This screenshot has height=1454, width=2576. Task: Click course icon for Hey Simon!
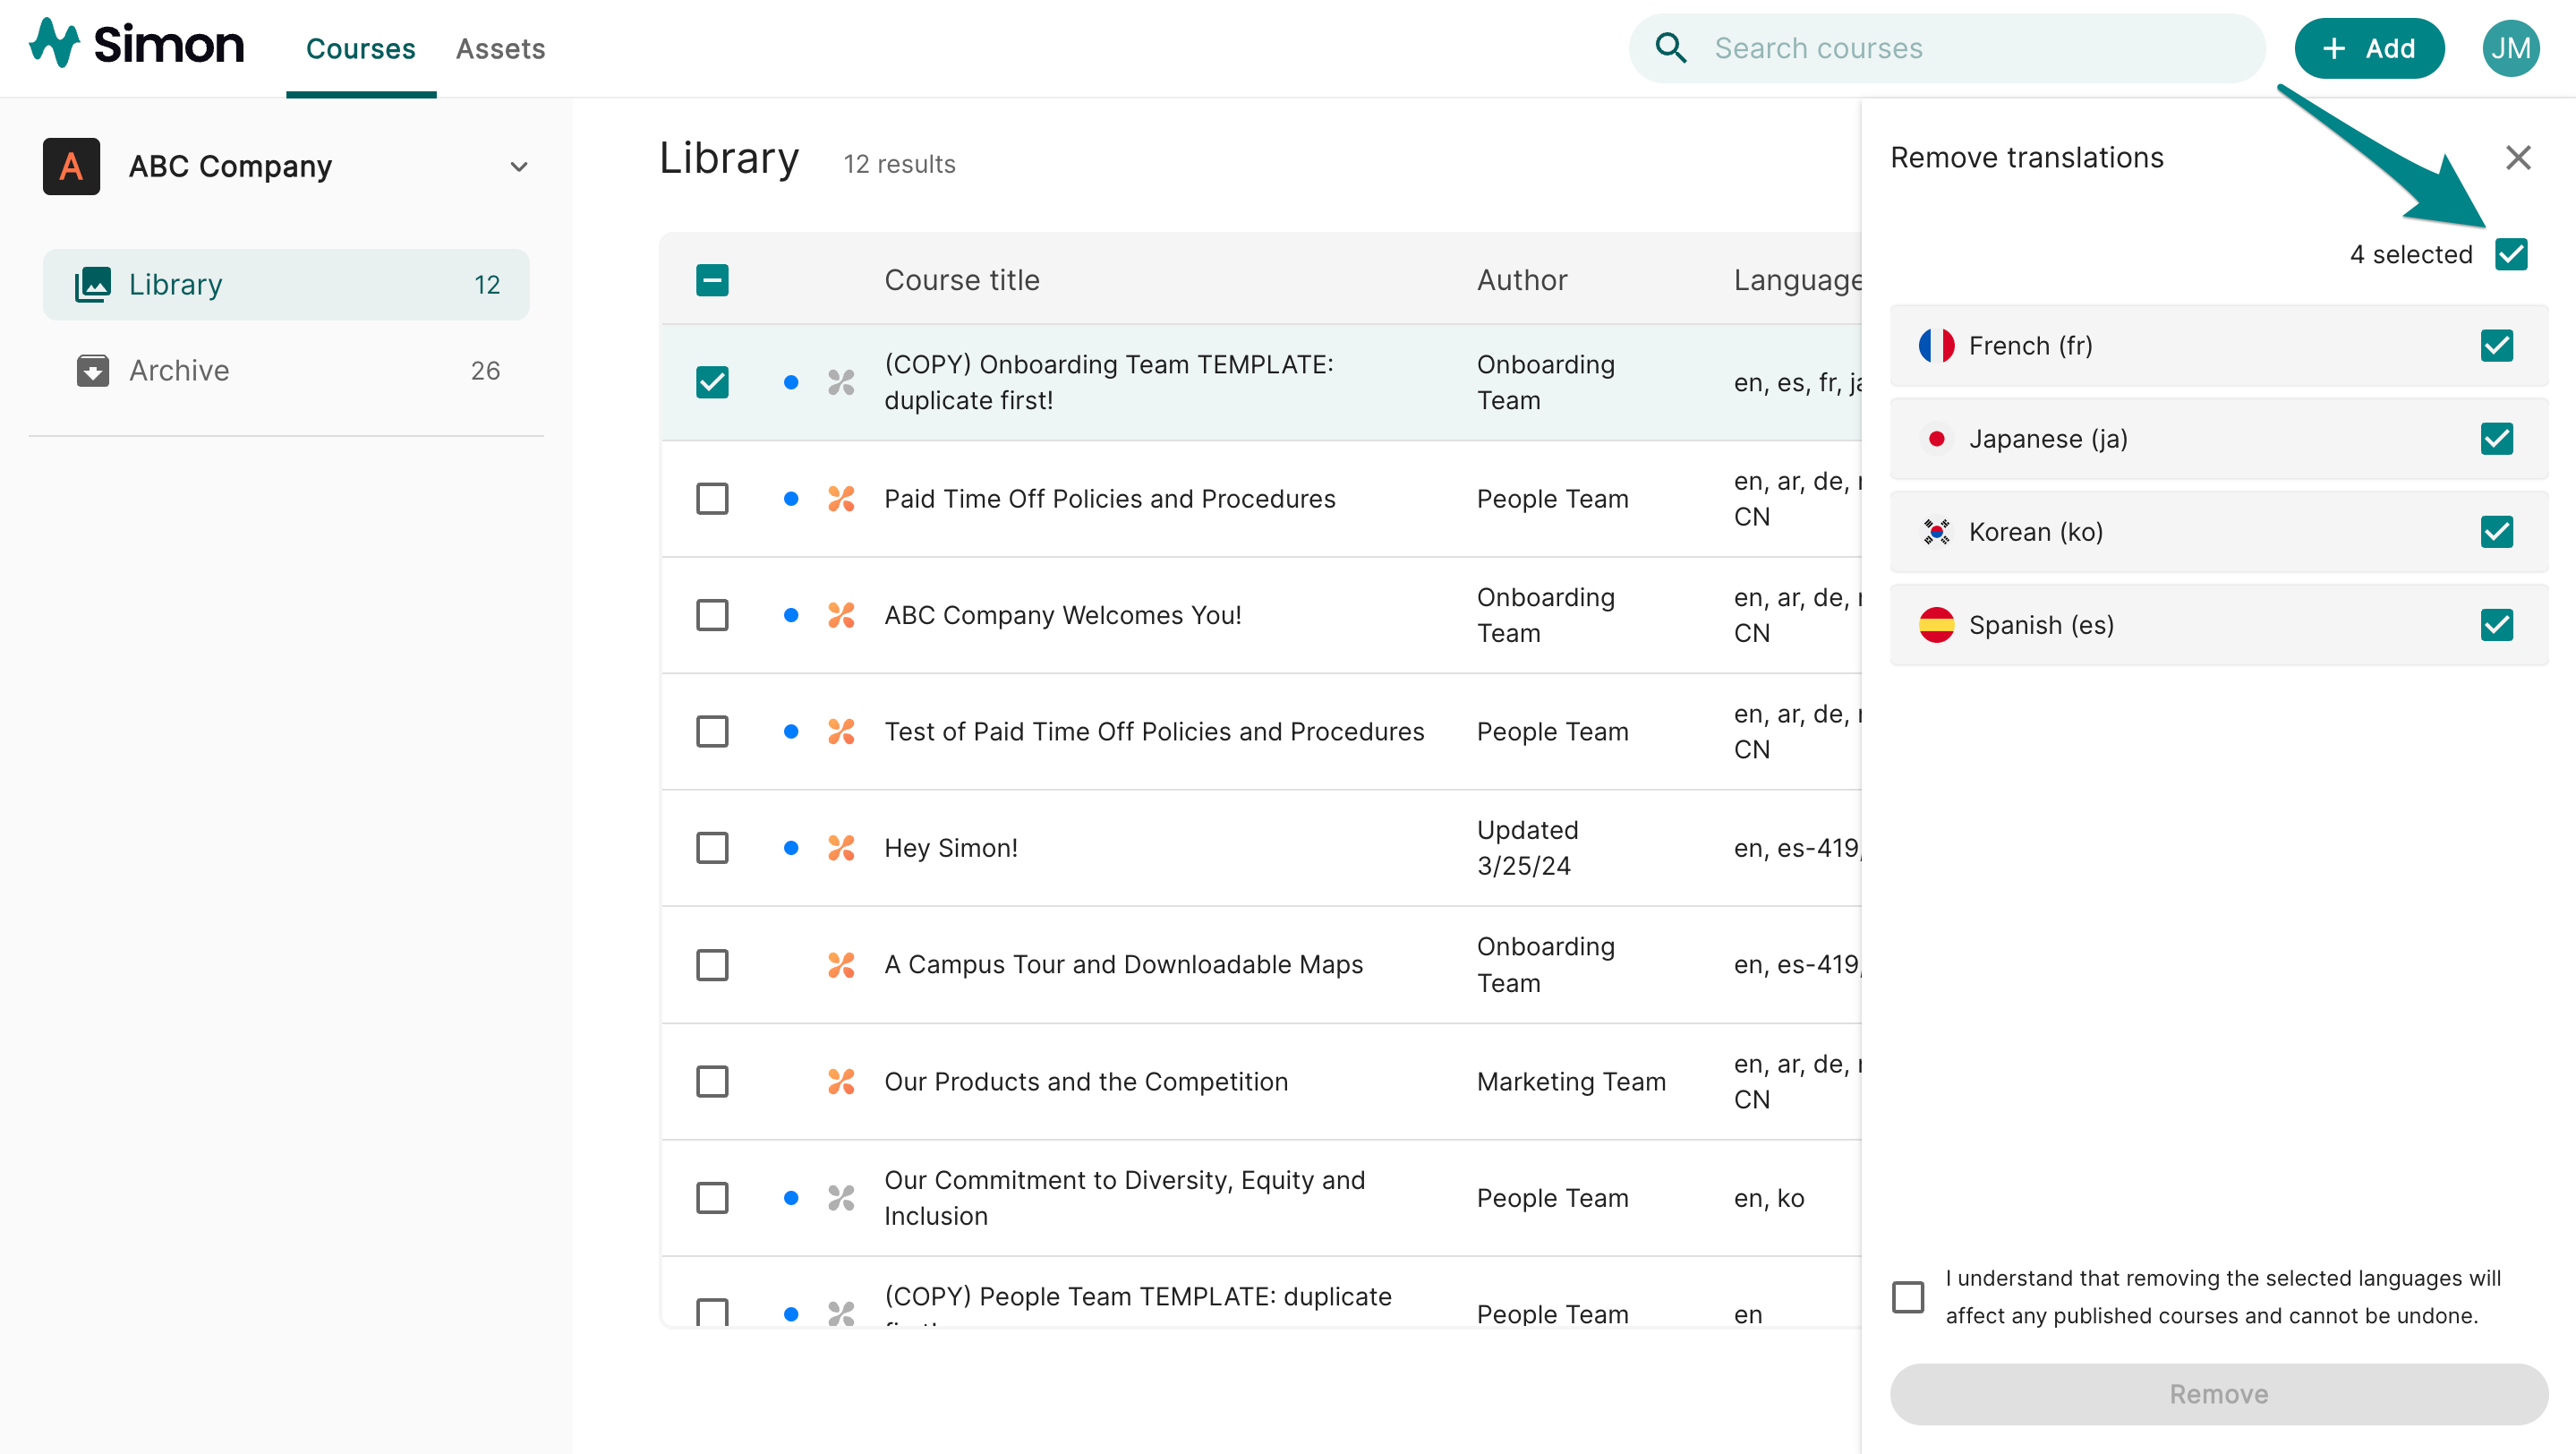[841, 847]
